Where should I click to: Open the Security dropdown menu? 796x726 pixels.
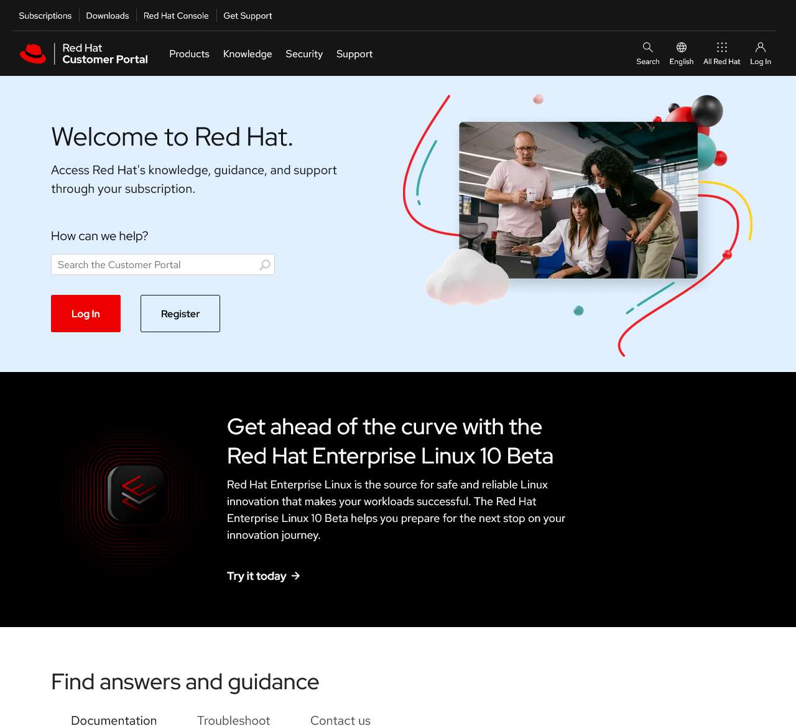tap(304, 54)
